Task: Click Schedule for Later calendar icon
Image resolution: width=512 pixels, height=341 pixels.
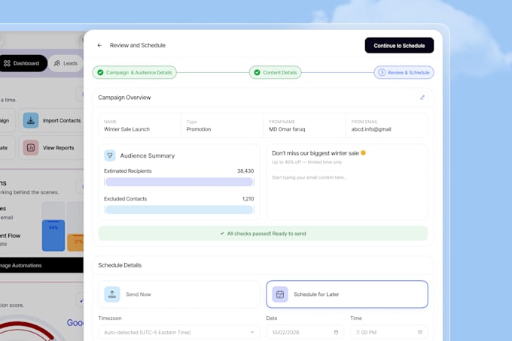Action: coord(280,294)
